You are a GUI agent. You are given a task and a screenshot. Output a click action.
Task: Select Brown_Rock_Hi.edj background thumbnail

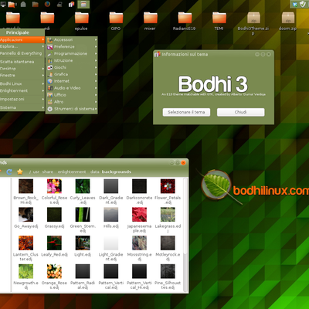pos(25,186)
